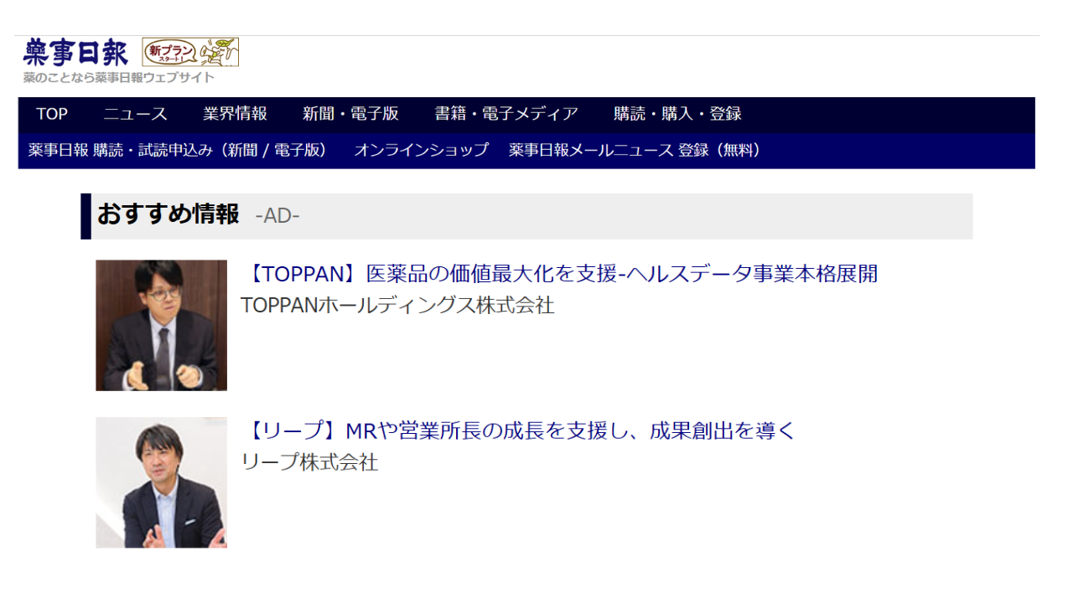The width and height of the screenshot is (1073, 603).
Task: Click 薬事日報メールニュース 登録（無料） link
Action: (x=635, y=151)
